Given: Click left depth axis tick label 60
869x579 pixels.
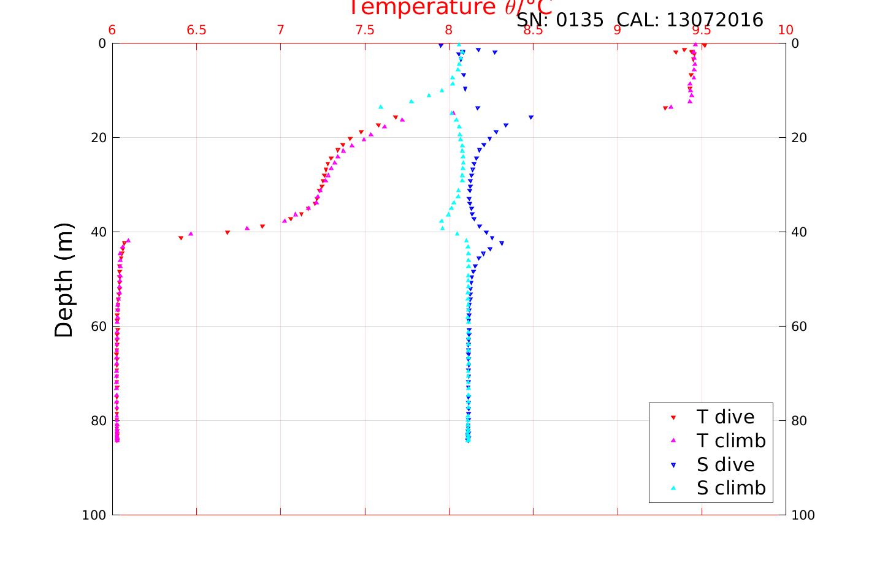Looking at the screenshot, I should click(98, 327).
